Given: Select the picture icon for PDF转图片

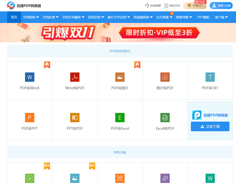Looking at the screenshot, I should point(120,77).
